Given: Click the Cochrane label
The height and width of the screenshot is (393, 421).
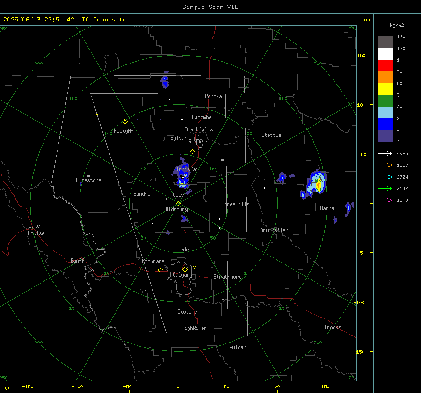Looking at the screenshot, I should [x=153, y=261].
